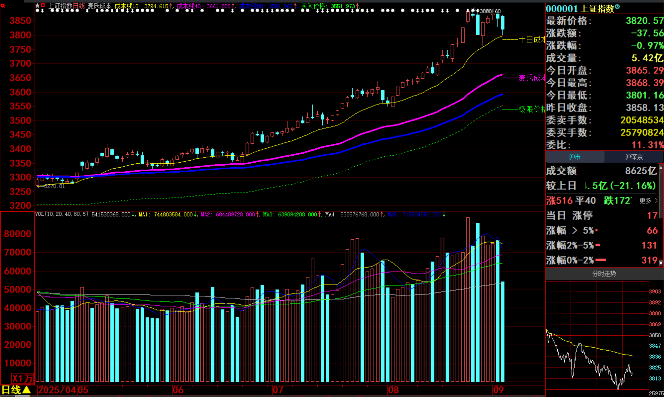Click 最新价格 value 3820.57

click(x=644, y=21)
